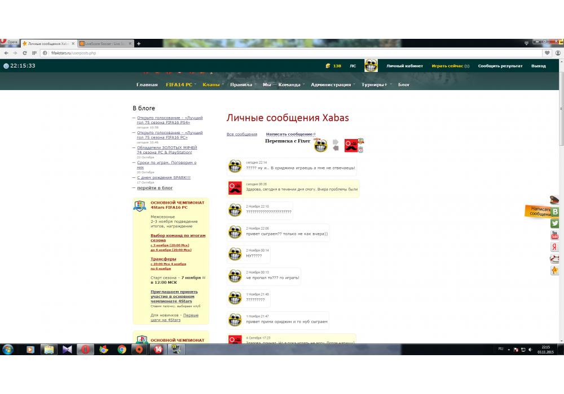
Task: Expand the Администрация dropdown menu
Action: 331,84
